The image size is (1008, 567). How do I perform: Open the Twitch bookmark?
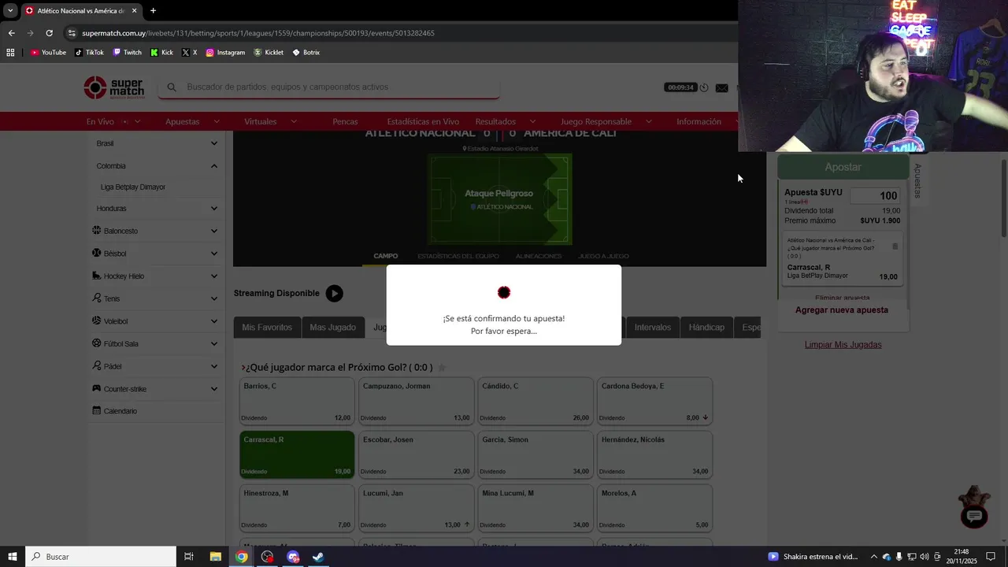pos(127,53)
